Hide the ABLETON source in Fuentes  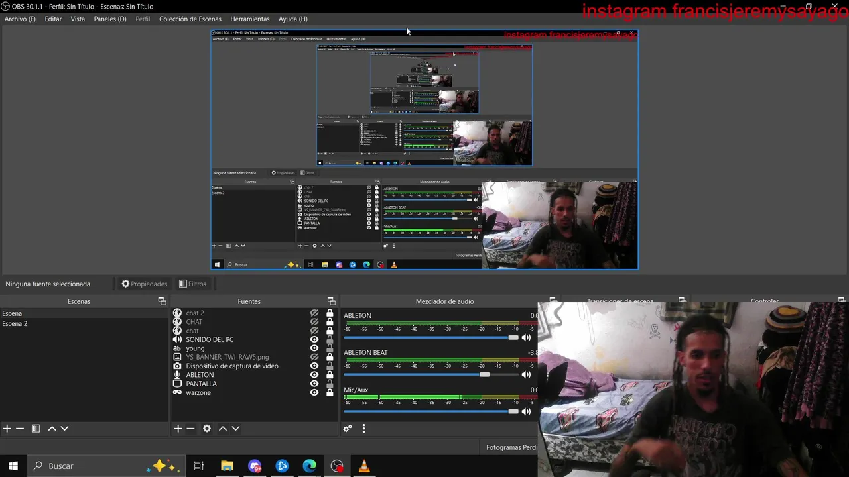(314, 375)
